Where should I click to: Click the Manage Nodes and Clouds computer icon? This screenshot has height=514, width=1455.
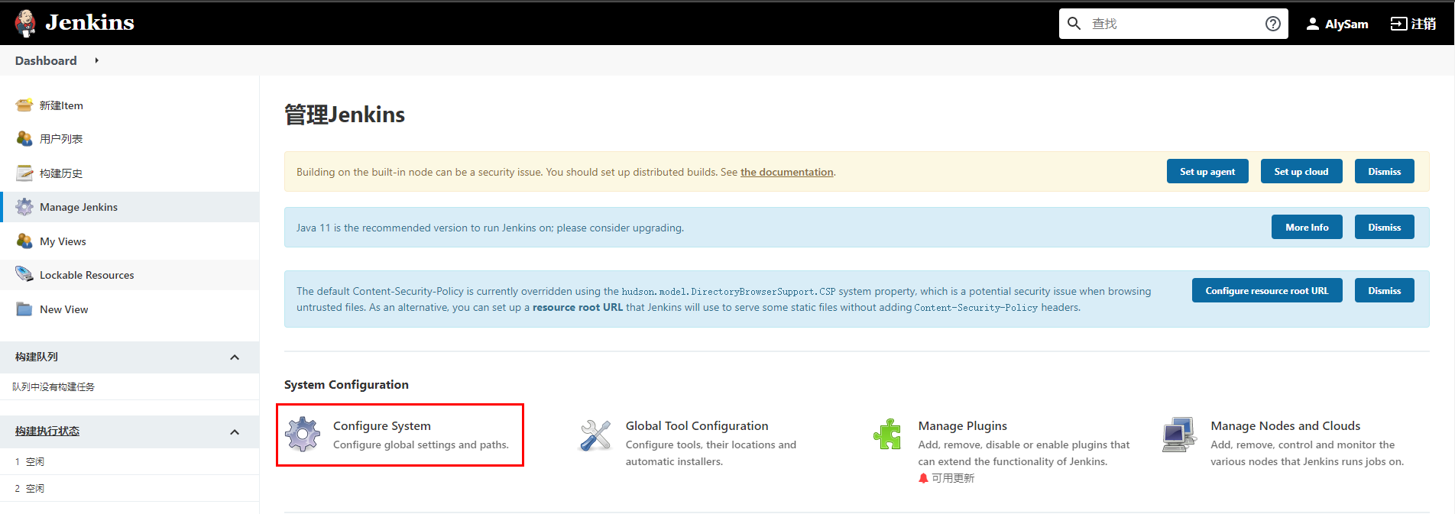coord(1179,435)
